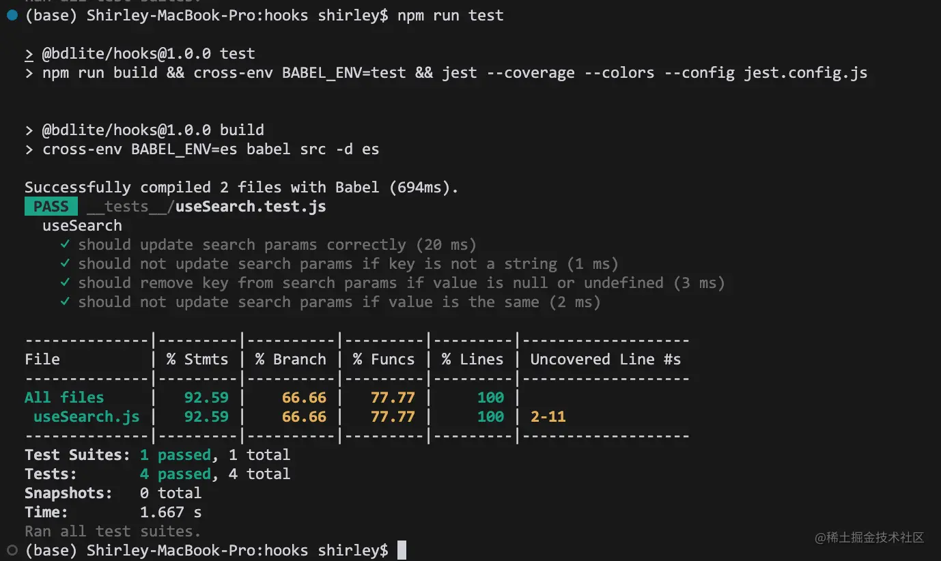Screen dimensions: 941x561
Task: Click the 'Successfully compiled 2 files' message
Action: click(241, 187)
